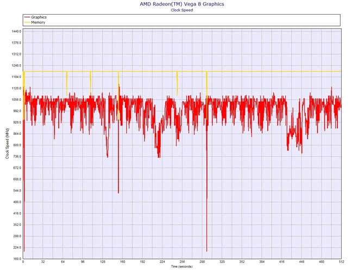Click the x-axis tick label 256

click(x=182, y=262)
